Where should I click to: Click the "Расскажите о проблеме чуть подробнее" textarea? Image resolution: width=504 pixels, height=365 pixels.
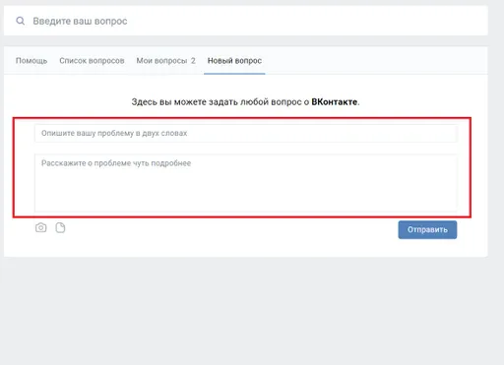pos(246,183)
